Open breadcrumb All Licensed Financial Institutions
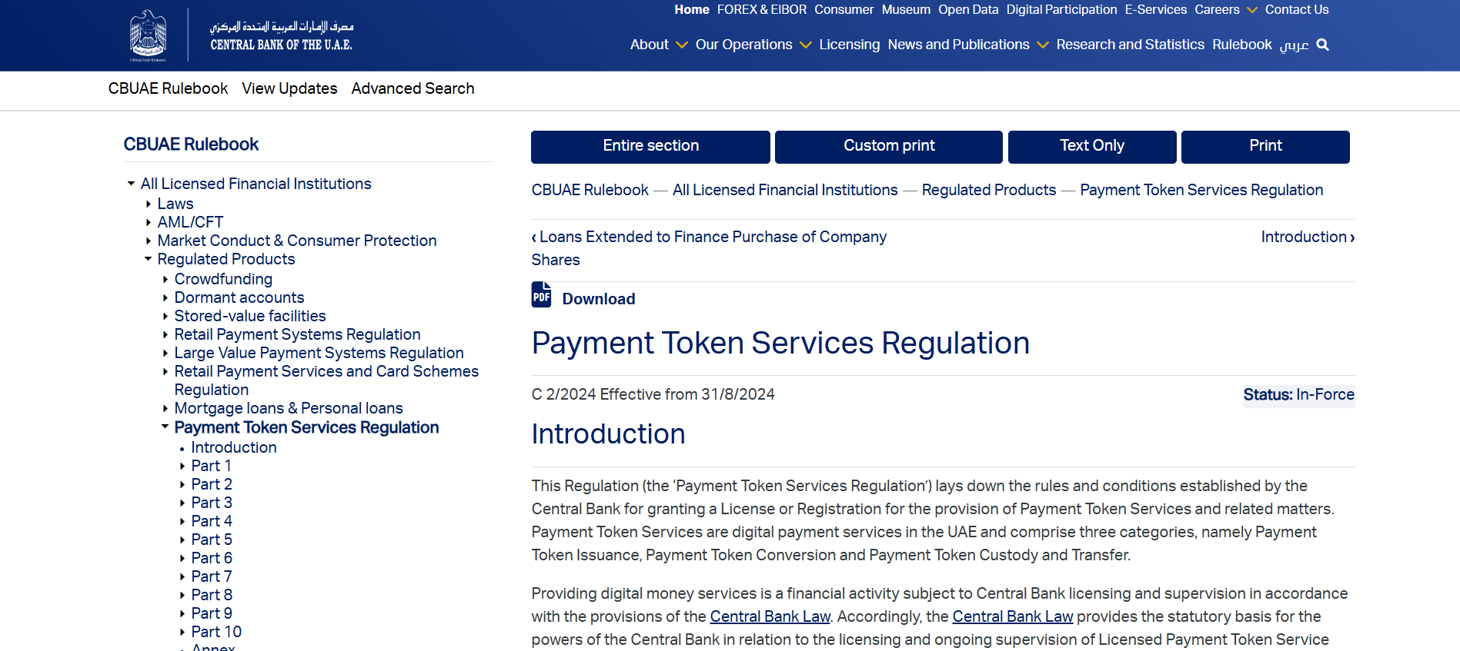Screen dimensions: 1460x651 click(785, 190)
